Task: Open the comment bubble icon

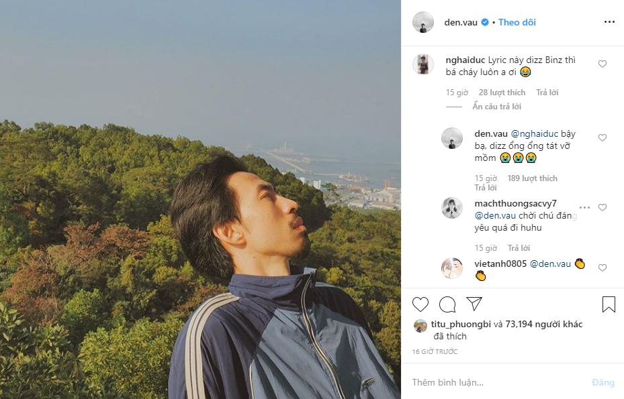Action: (447, 304)
